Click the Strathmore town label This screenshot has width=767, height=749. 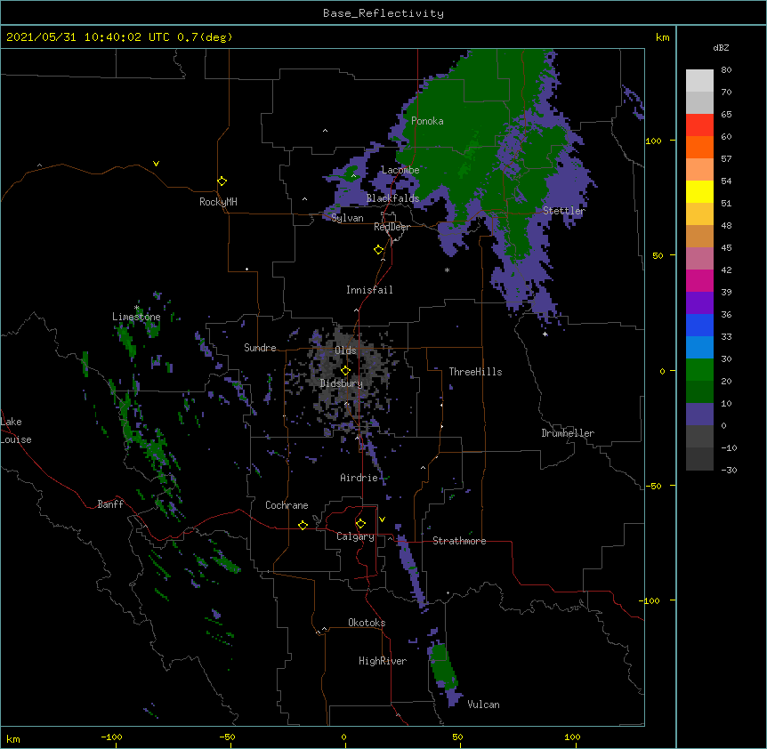(459, 541)
